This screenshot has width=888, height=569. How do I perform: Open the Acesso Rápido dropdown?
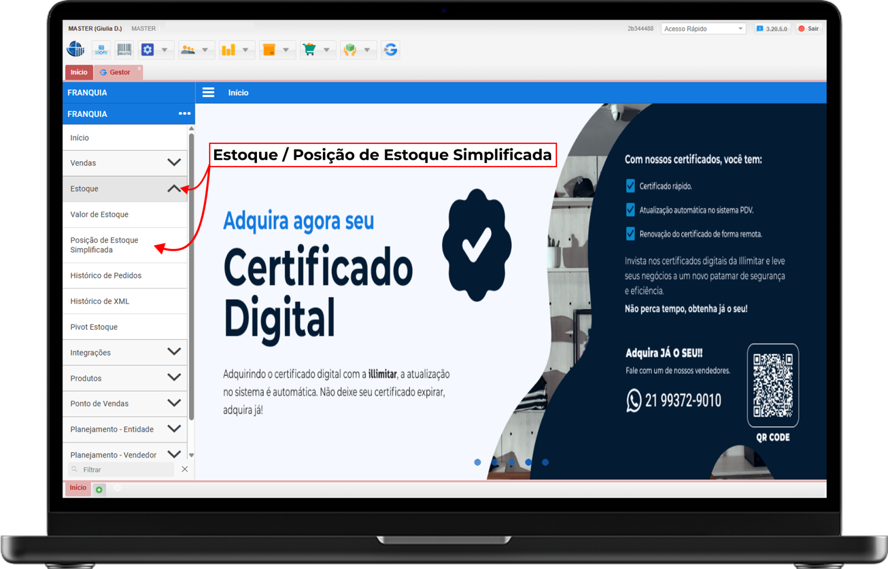click(702, 29)
